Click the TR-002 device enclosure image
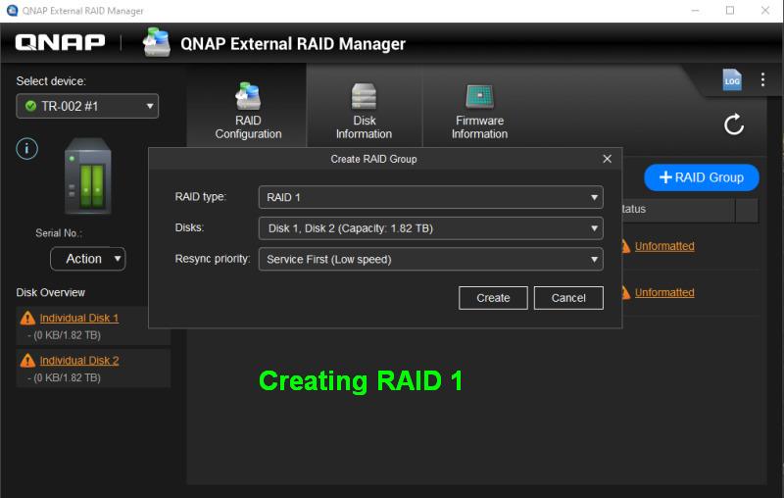Image resolution: width=784 pixels, height=498 pixels. point(88,176)
